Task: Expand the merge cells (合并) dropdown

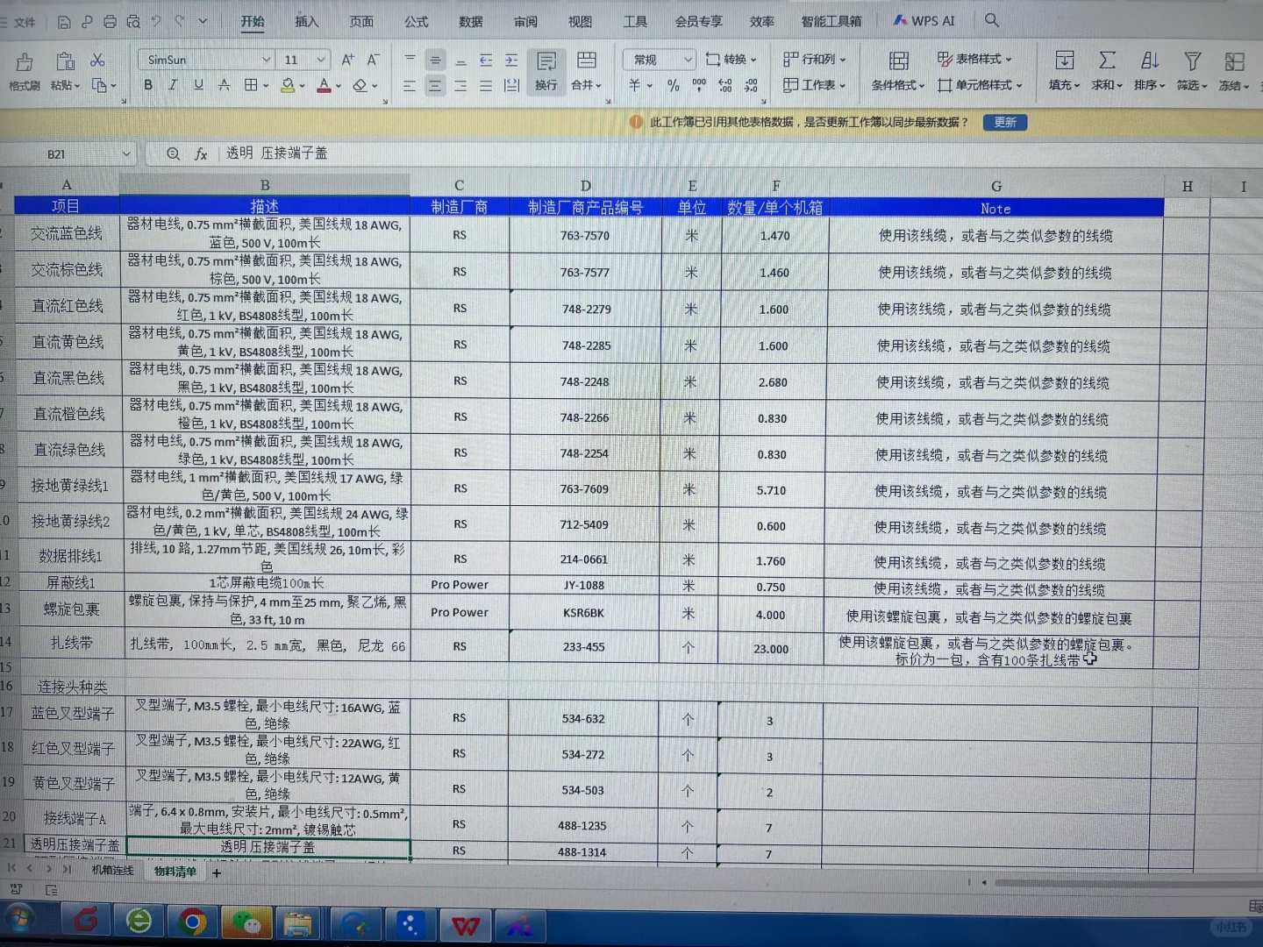Action: [584, 85]
